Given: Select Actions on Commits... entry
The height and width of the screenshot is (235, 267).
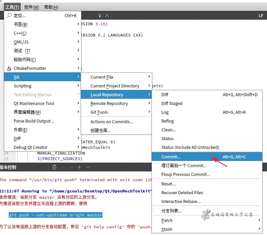Looking at the screenshot, I should (x=112, y=122).
